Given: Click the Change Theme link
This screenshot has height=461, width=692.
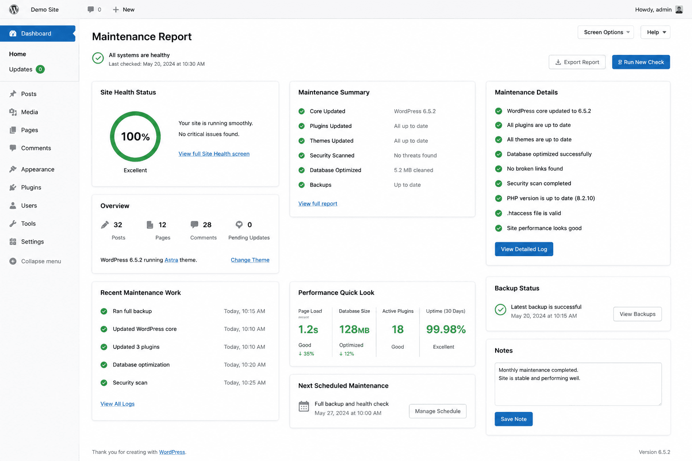Looking at the screenshot, I should 250,260.
